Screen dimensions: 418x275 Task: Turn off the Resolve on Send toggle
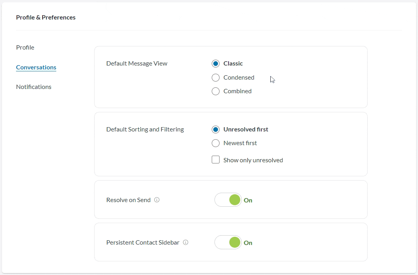click(x=228, y=200)
